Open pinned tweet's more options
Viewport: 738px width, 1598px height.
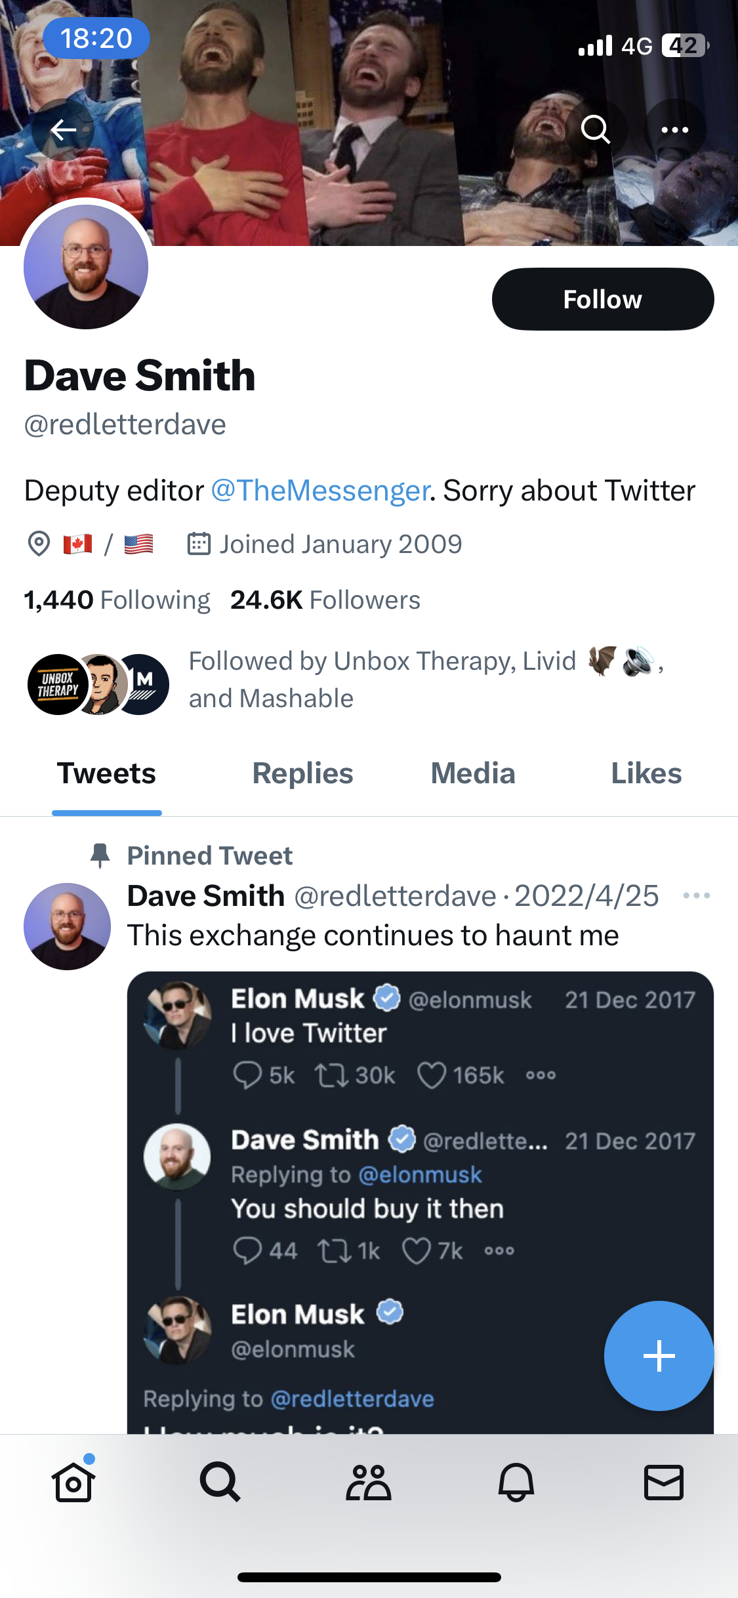(x=696, y=896)
